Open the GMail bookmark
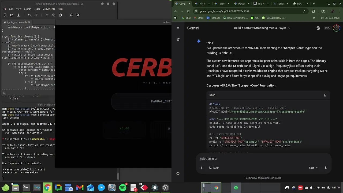This screenshot has height=193, width=343. [x=199, y=18]
